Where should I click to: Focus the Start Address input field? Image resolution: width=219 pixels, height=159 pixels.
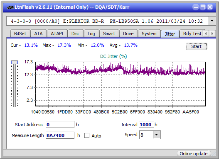coord(60,125)
